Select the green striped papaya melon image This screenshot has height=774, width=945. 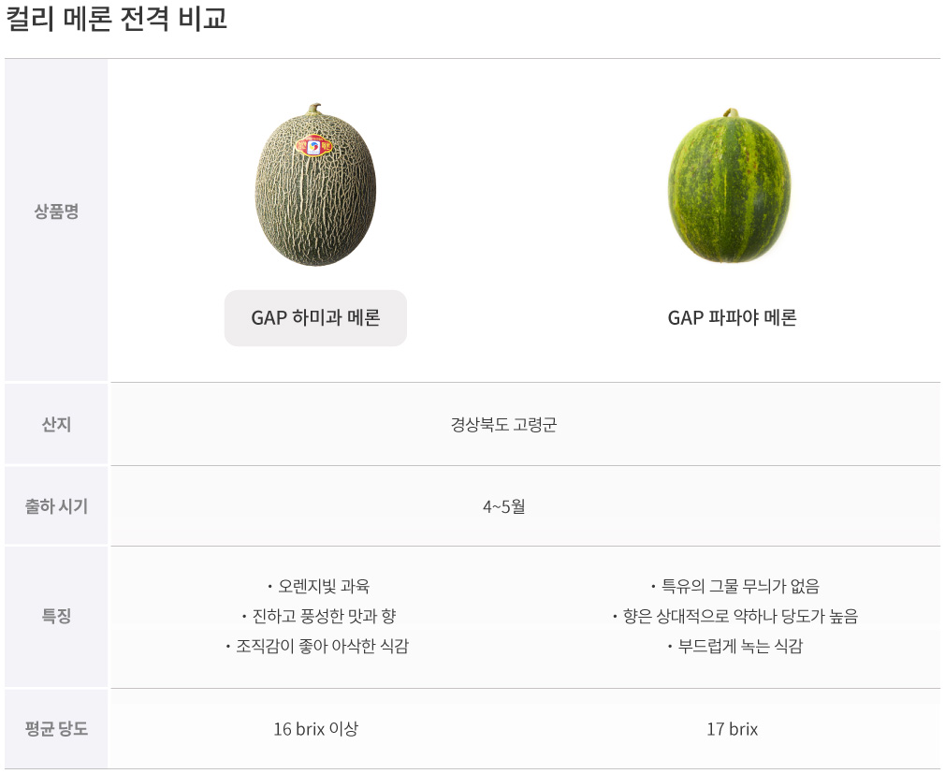point(730,185)
